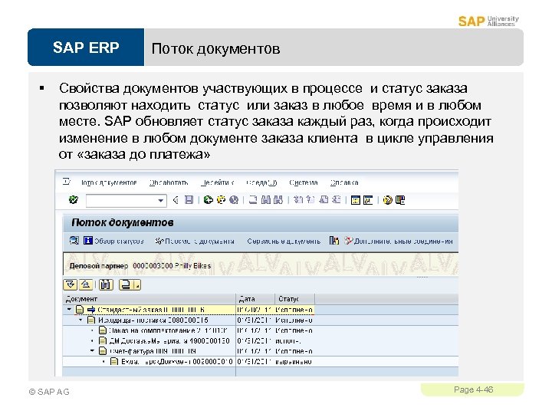Go to next page icon
552x414 pixels.
(x=324, y=200)
